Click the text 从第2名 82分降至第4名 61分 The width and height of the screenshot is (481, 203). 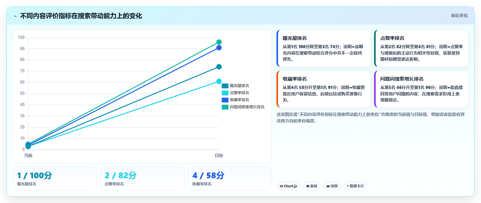pyautogui.click(x=408, y=47)
